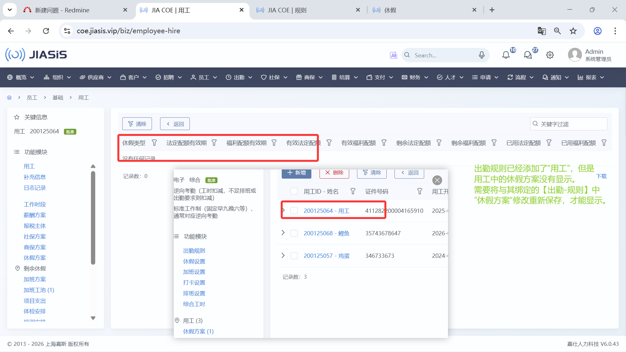Switch to the Redmine browser tab

pyautogui.click(x=62, y=10)
